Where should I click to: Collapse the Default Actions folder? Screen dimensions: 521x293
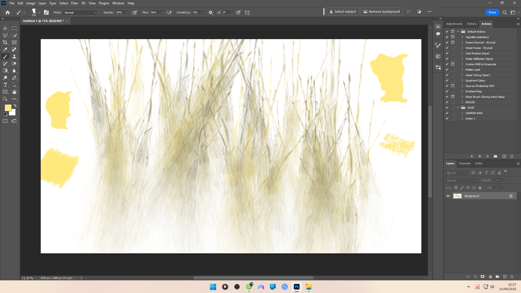point(458,31)
